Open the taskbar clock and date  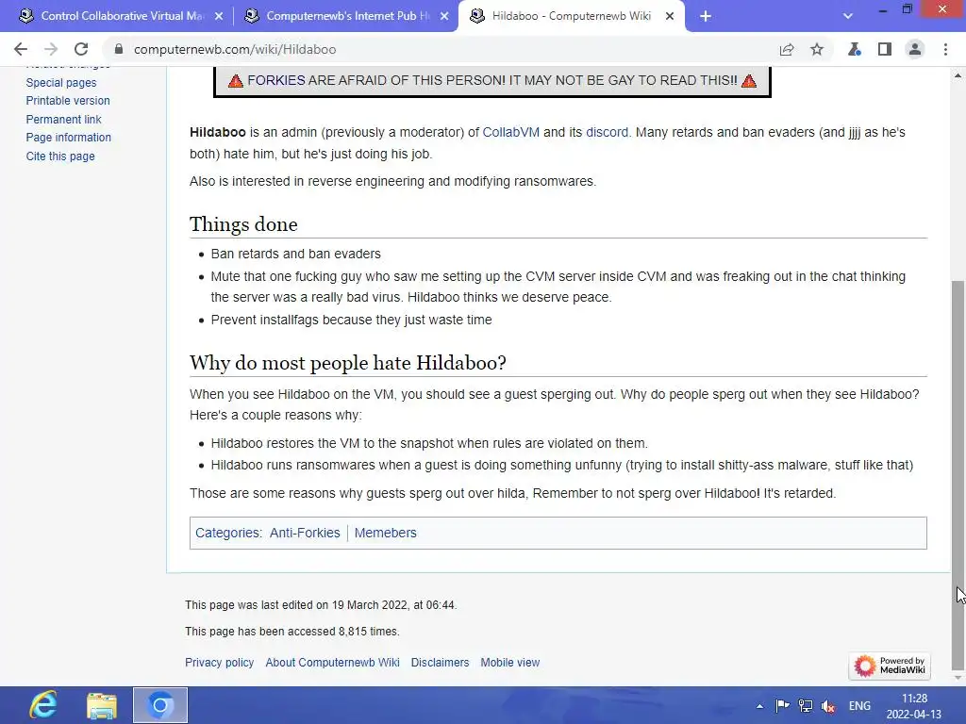(913, 706)
